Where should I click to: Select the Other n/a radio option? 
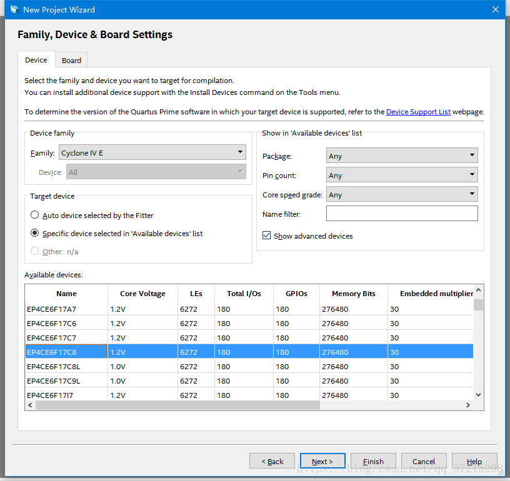point(34,251)
